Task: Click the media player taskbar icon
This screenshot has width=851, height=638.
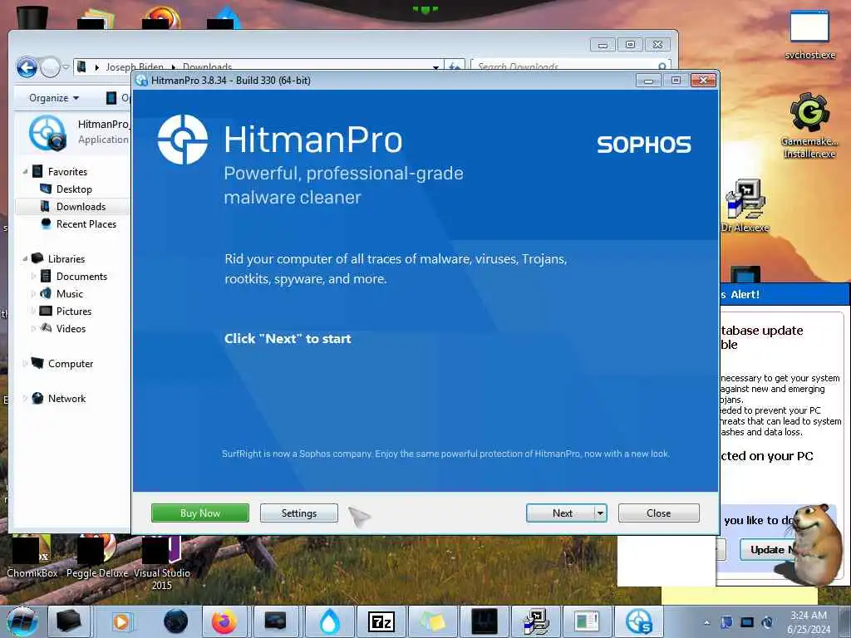Action: 121,621
